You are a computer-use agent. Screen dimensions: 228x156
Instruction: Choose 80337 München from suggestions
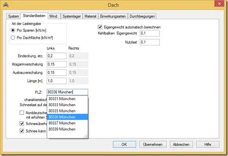coord(67,123)
